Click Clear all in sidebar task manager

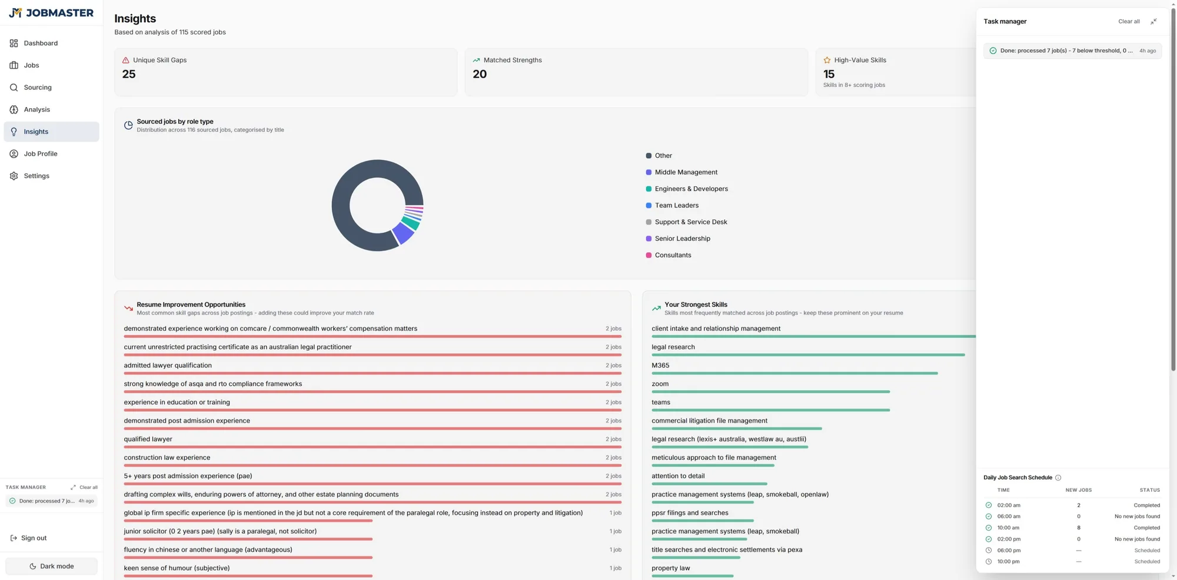coord(88,487)
